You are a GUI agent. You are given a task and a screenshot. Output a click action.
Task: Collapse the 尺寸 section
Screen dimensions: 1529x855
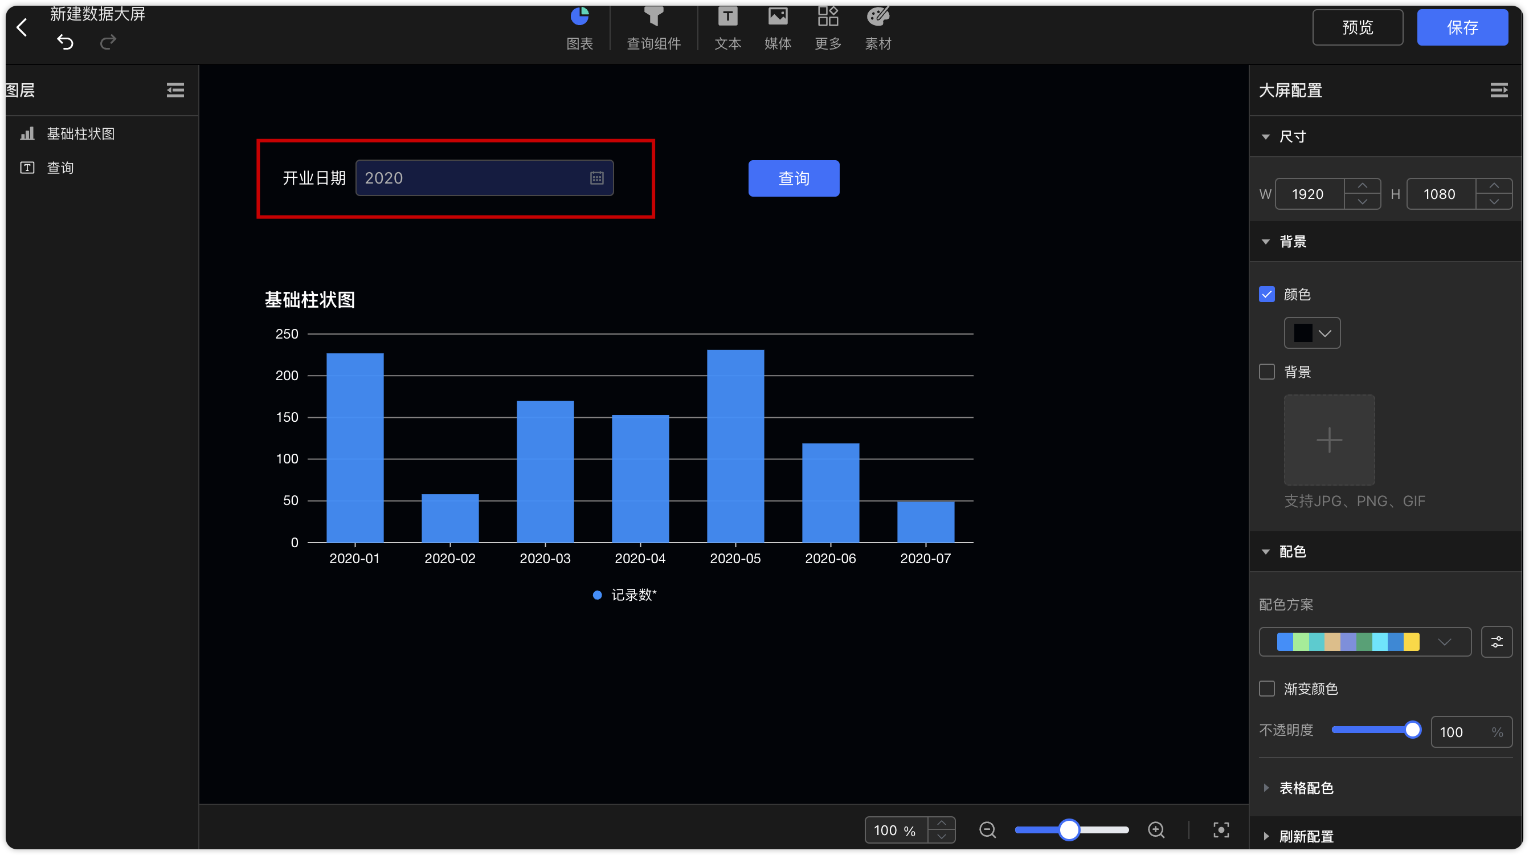coord(1265,137)
